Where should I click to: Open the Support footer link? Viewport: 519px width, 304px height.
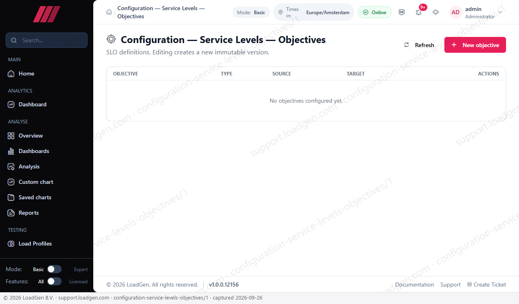pyautogui.click(x=450, y=285)
